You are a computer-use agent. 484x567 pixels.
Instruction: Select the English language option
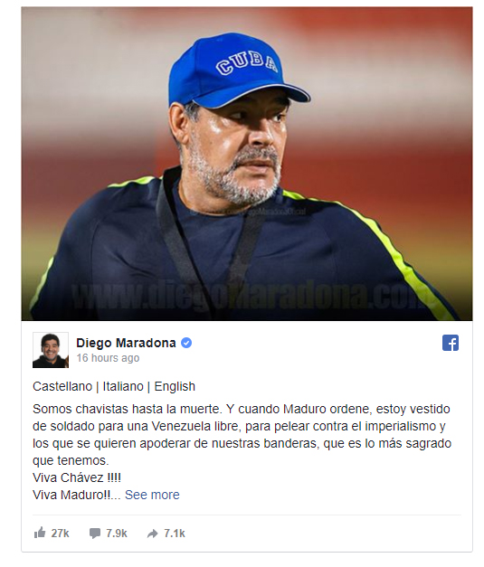pyautogui.click(x=175, y=387)
